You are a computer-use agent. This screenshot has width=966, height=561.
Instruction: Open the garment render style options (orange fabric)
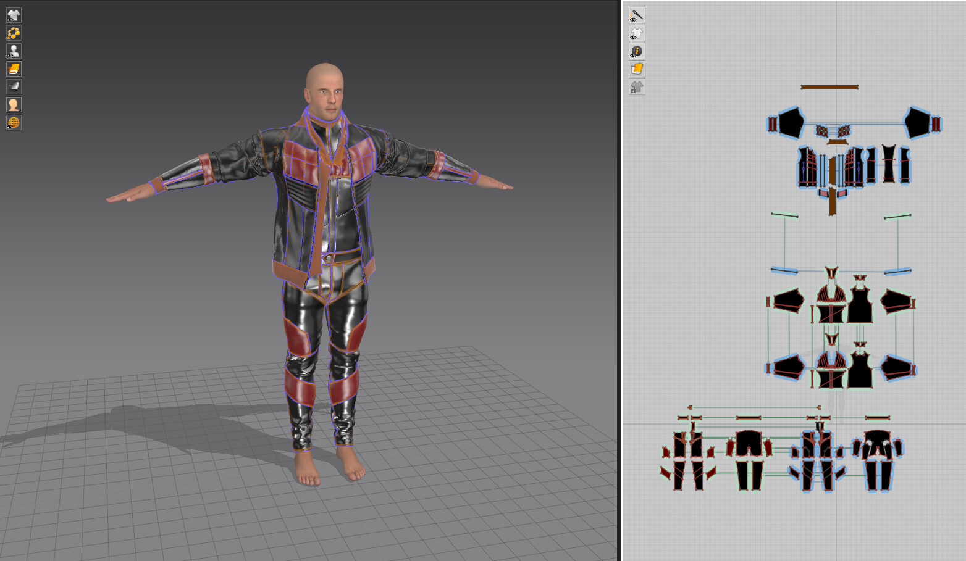pos(14,69)
